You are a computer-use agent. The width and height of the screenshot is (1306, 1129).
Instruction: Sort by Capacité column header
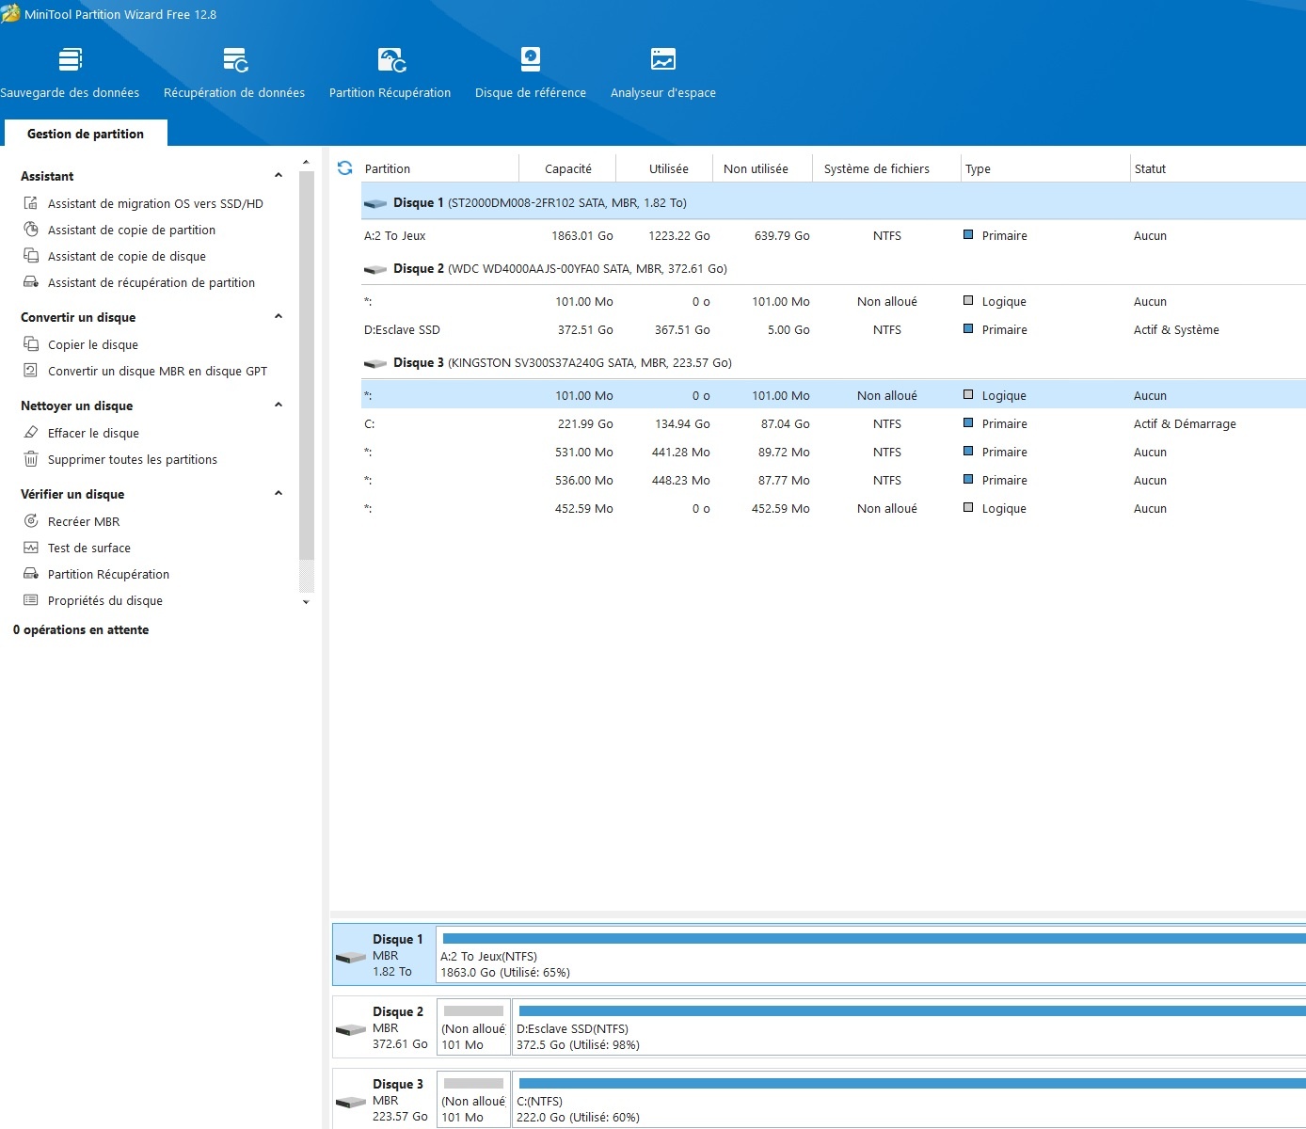[x=567, y=169]
